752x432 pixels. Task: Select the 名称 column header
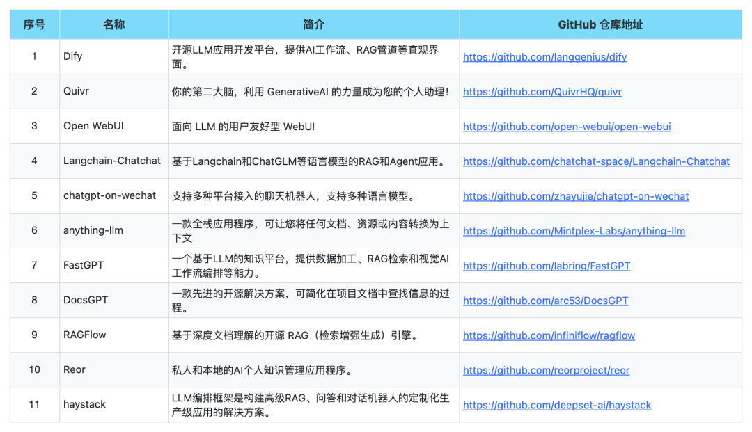(x=113, y=24)
